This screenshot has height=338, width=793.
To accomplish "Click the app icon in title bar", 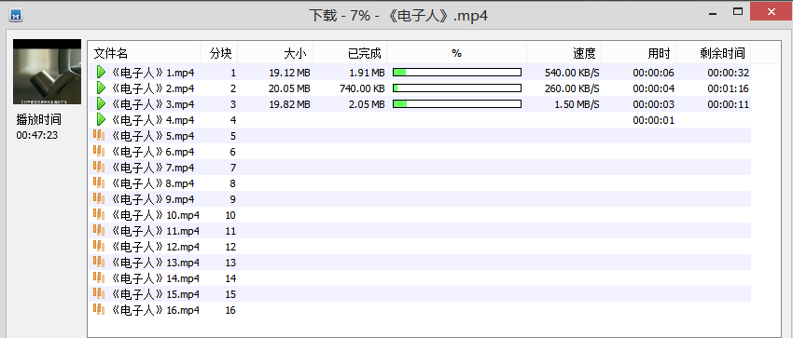I will (17, 15).
